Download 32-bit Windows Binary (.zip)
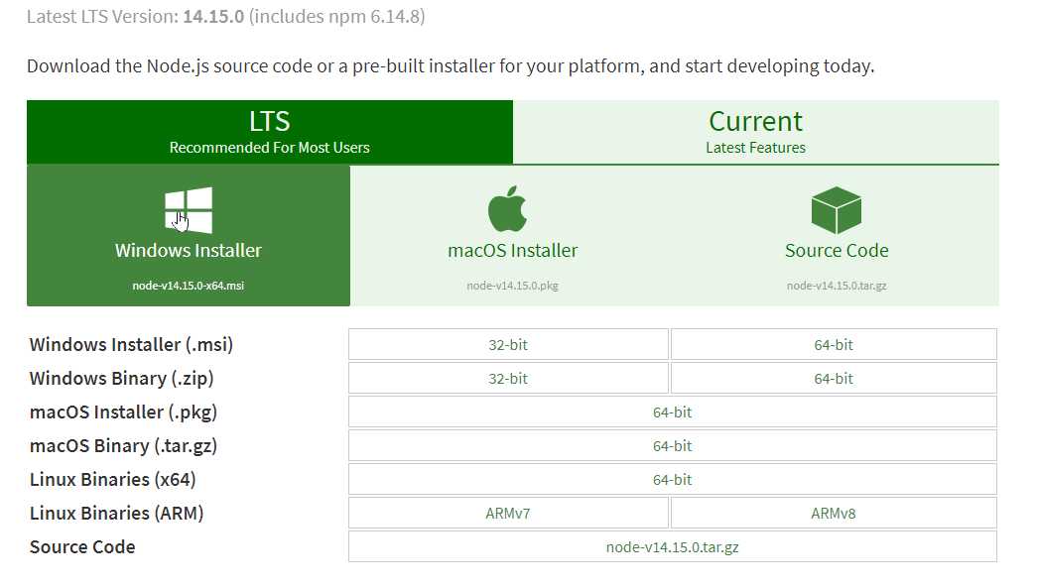1037x588 pixels. pos(508,378)
